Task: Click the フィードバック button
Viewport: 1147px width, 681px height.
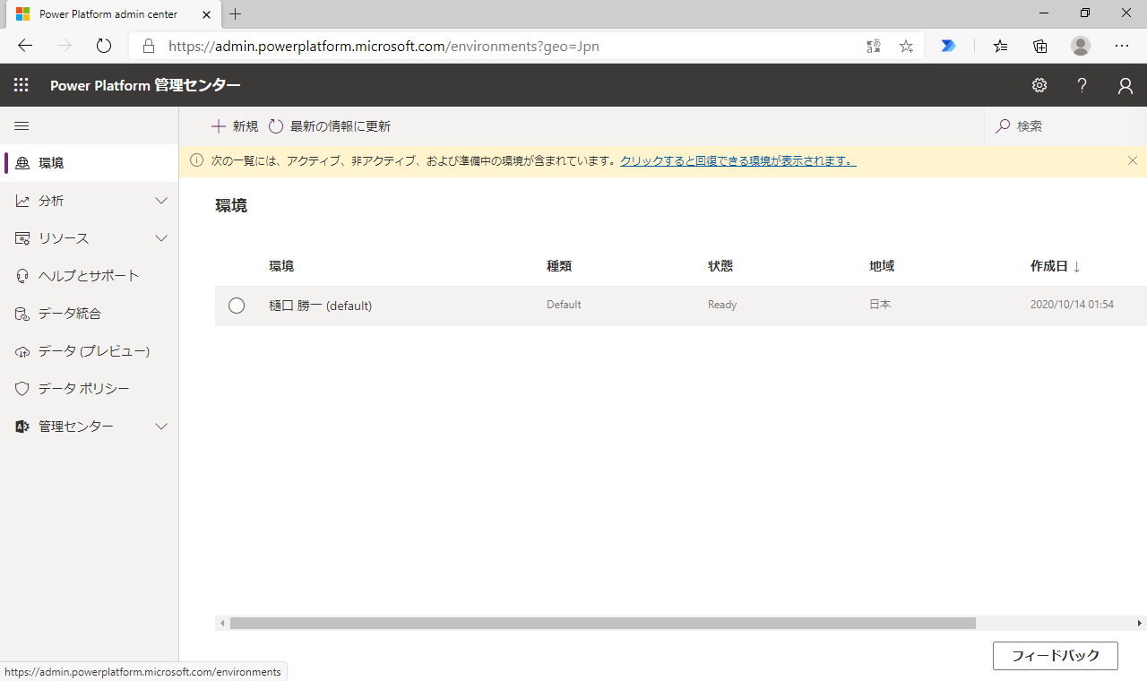Action: [x=1056, y=656]
